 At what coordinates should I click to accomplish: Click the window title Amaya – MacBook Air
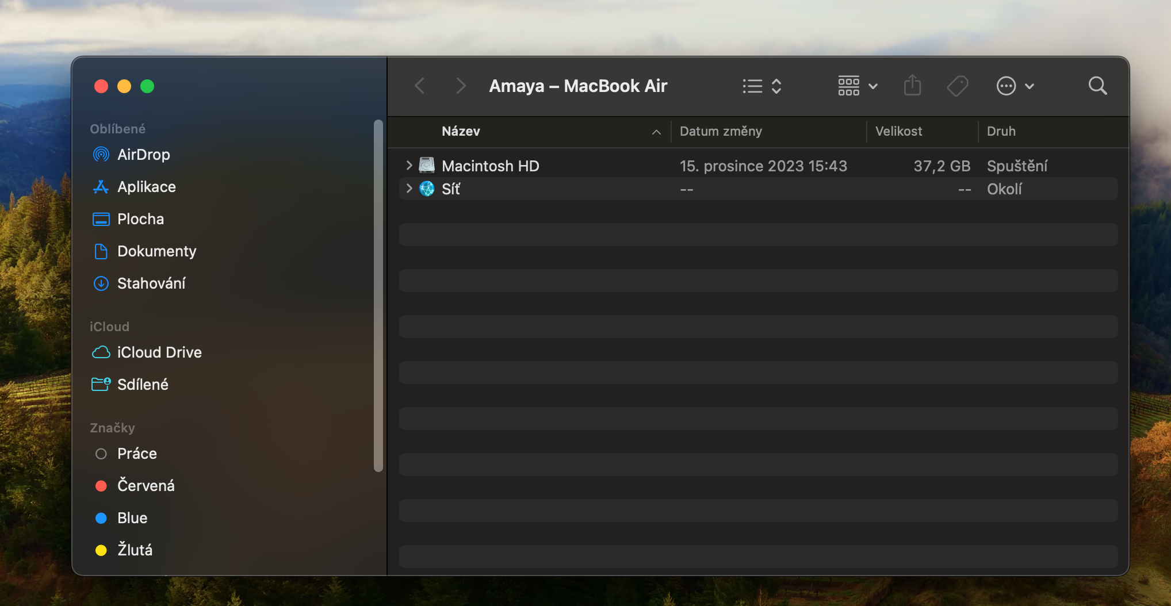578,86
